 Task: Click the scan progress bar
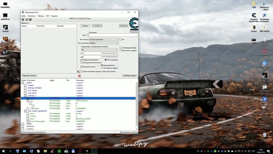(x=81, y=21)
